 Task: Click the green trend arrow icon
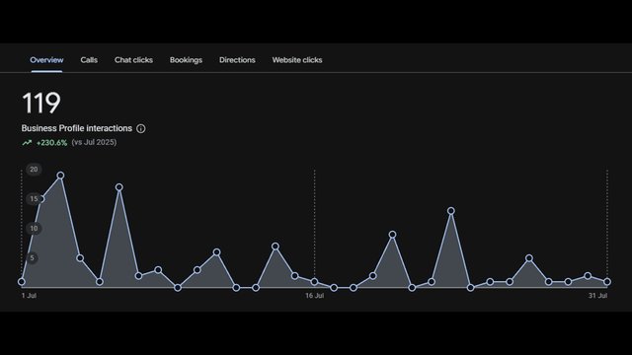coord(27,142)
